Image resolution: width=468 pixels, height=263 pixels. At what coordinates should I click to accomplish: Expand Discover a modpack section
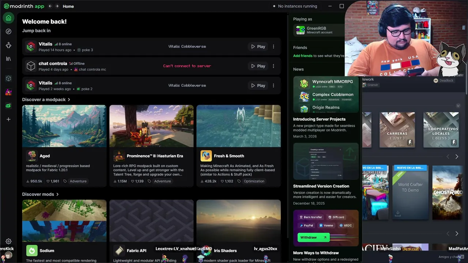tap(46, 99)
